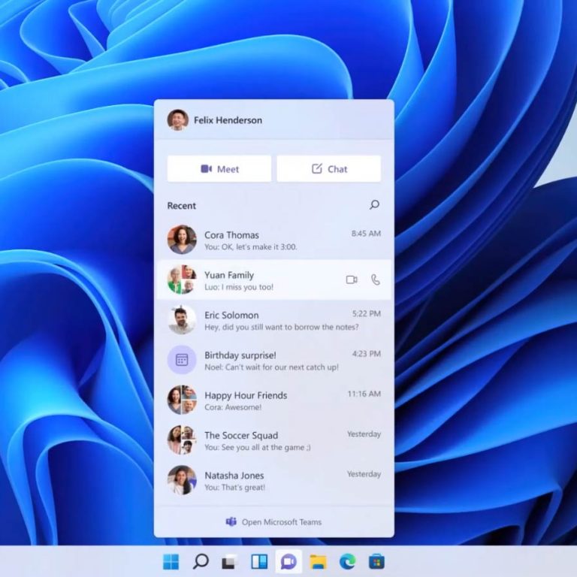The width and height of the screenshot is (577, 577).
Task: Click the Chat button
Action: (328, 169)
